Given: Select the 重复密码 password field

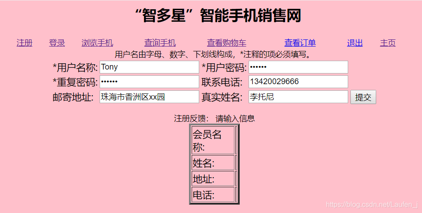Looking at the screenshot, I should point(149,82).
